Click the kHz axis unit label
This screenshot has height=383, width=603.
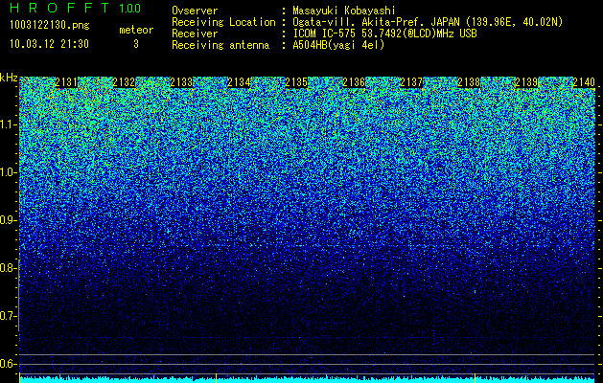pyautogui.click(x=9, y=78)
